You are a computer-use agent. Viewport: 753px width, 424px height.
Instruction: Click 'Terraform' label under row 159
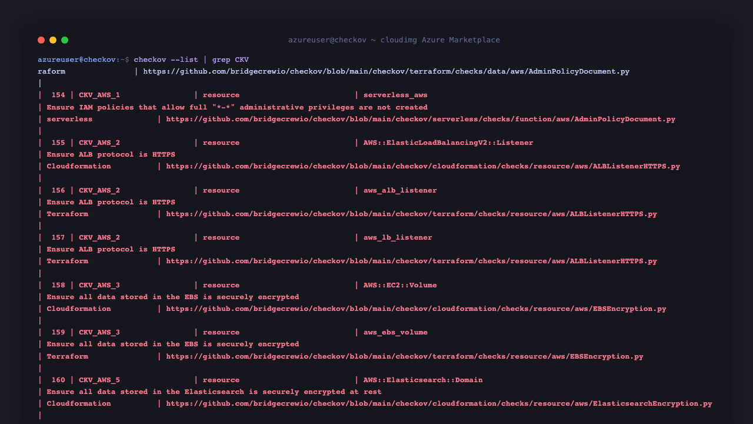click(67, 356)
